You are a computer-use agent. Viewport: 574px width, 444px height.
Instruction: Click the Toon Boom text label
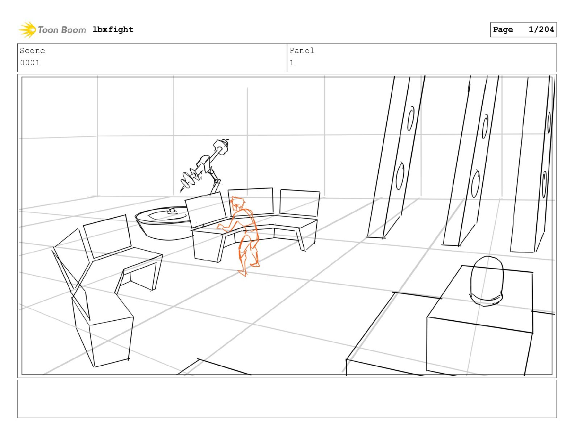pos(62,30)
